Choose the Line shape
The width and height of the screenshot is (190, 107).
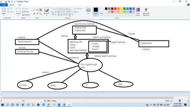point(53,9)
